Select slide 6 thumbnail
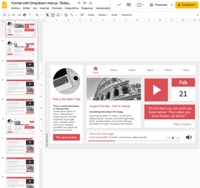200x188 pixels. (20, 126)
